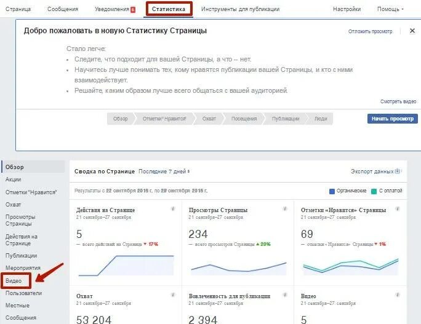Click info icon on Видео card
The image size is (421, 324).
click(x=398, y=294)
